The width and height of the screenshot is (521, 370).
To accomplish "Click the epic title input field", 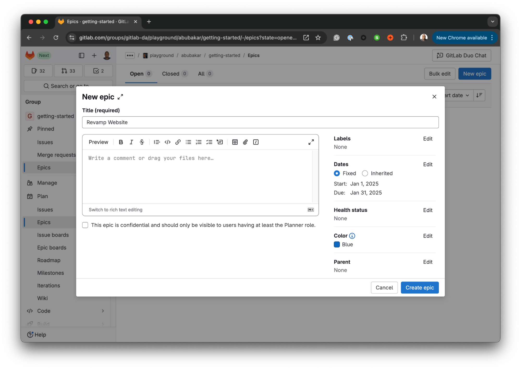I will click(x=260, y=122).
